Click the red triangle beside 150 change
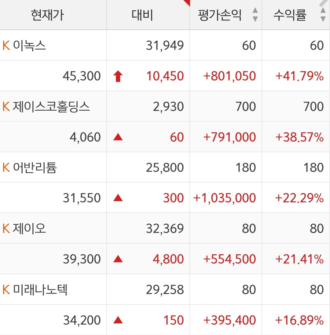The width and height of the screenshot is (330, 335). tap(118, 320)
